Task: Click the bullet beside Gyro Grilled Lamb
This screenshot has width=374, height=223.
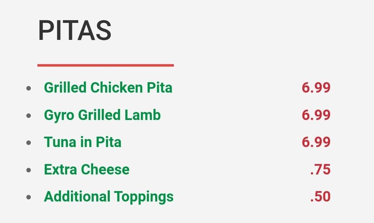Action: [29, 115]
